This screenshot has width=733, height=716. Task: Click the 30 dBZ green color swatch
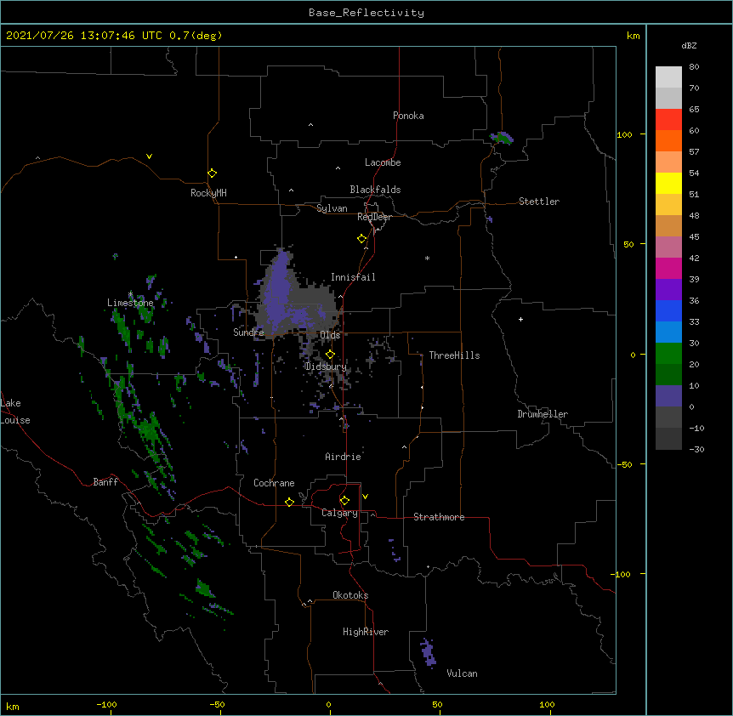click(668, 354)
